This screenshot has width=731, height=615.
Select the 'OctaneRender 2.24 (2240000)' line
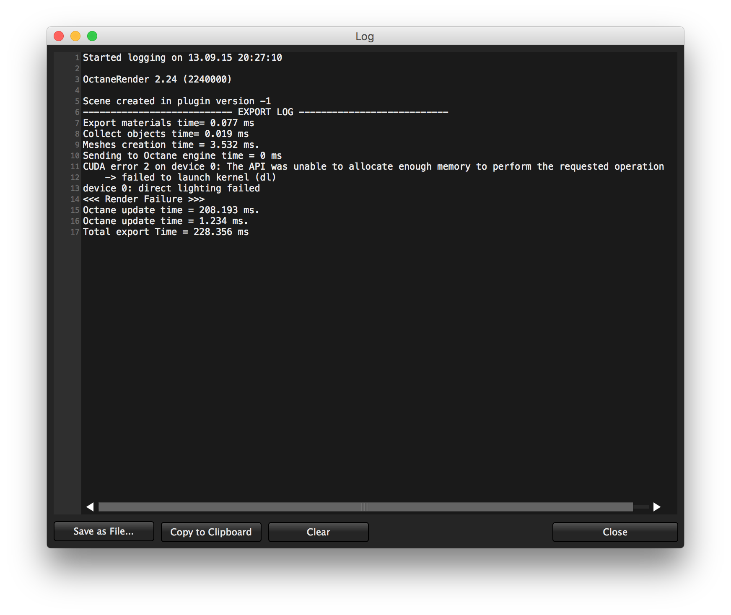[157, 79]
